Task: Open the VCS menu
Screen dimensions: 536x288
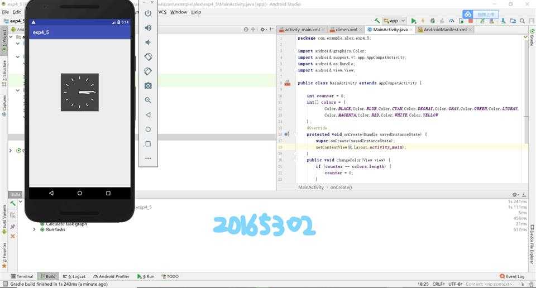Action: (162, 12)
